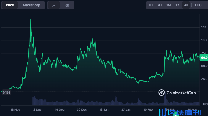Click the 18 Nov date label
Image resolution: width=208 pixels, height=116 pixels.
point(15,110)
